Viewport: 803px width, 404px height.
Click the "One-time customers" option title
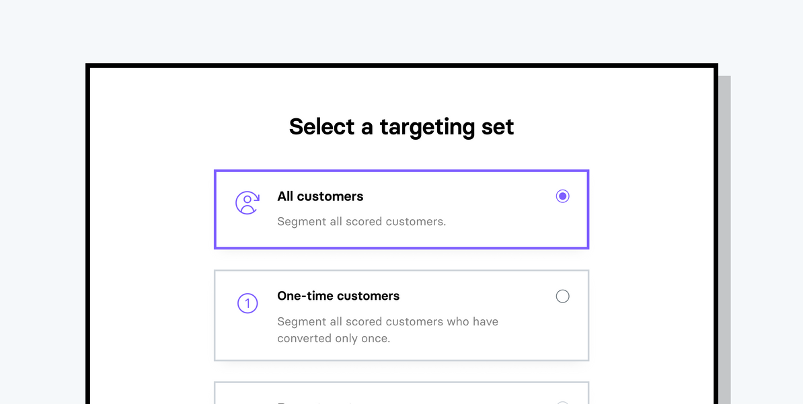pos(338,296)
